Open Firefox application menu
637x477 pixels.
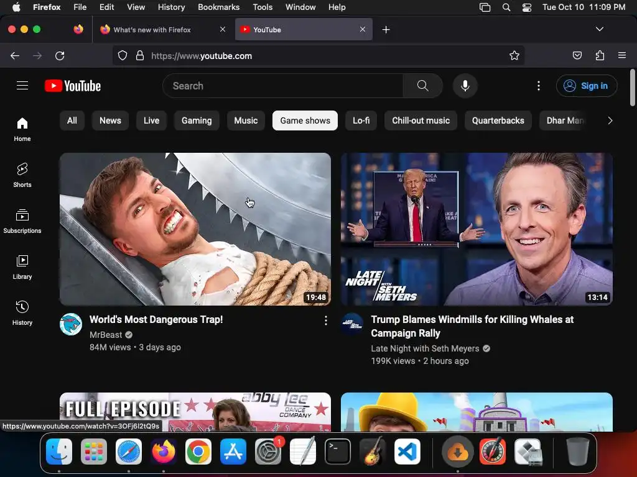(622, 55)
